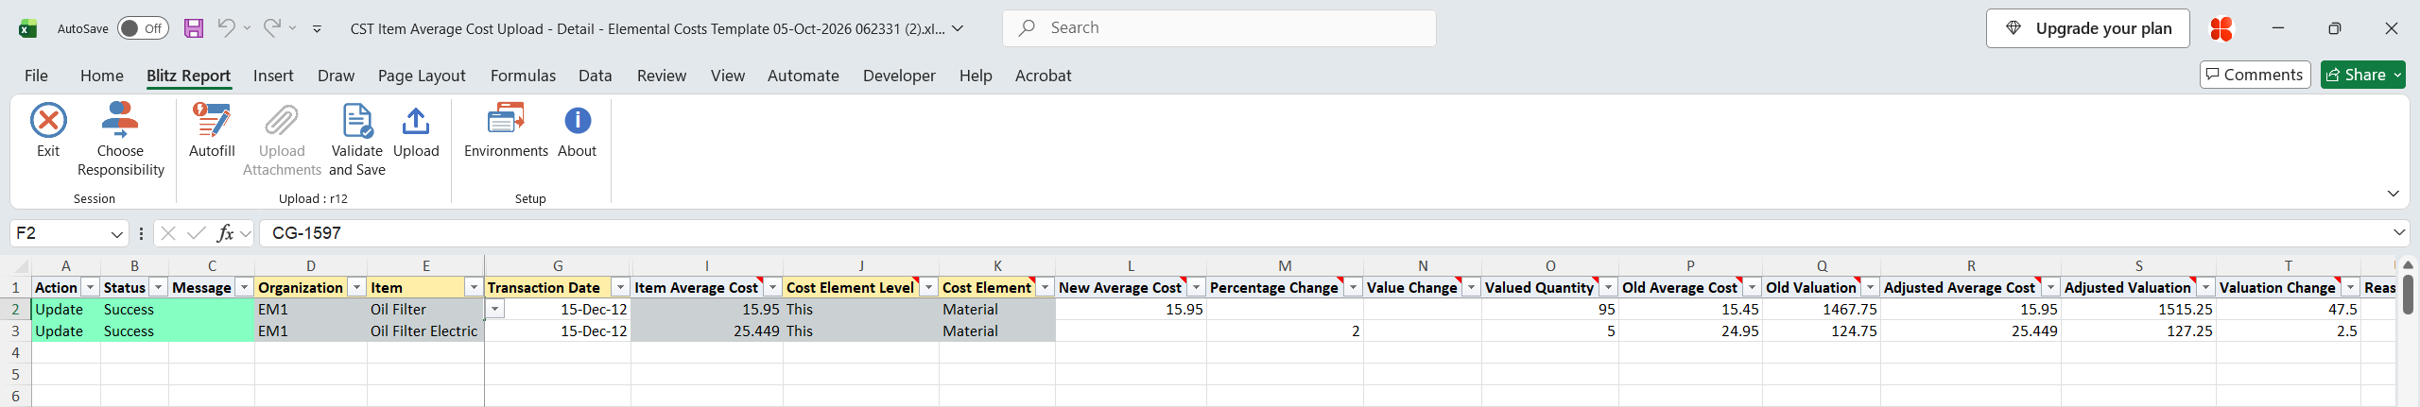The width and height of the screenshot is (2420, 407).
Task: Open the Comments pane
Action: tap(2256, 75)
